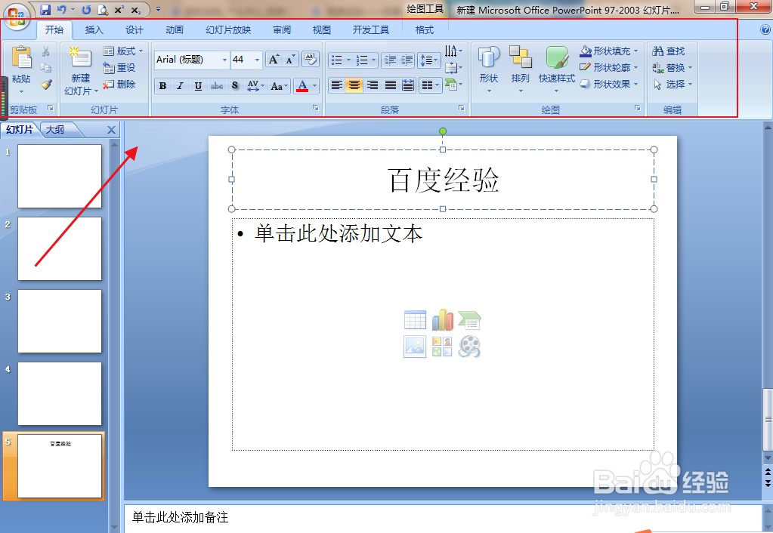The image size is (773, 533).
Task: Insert media clip via placeholder icon
Action: coord(469,347)
